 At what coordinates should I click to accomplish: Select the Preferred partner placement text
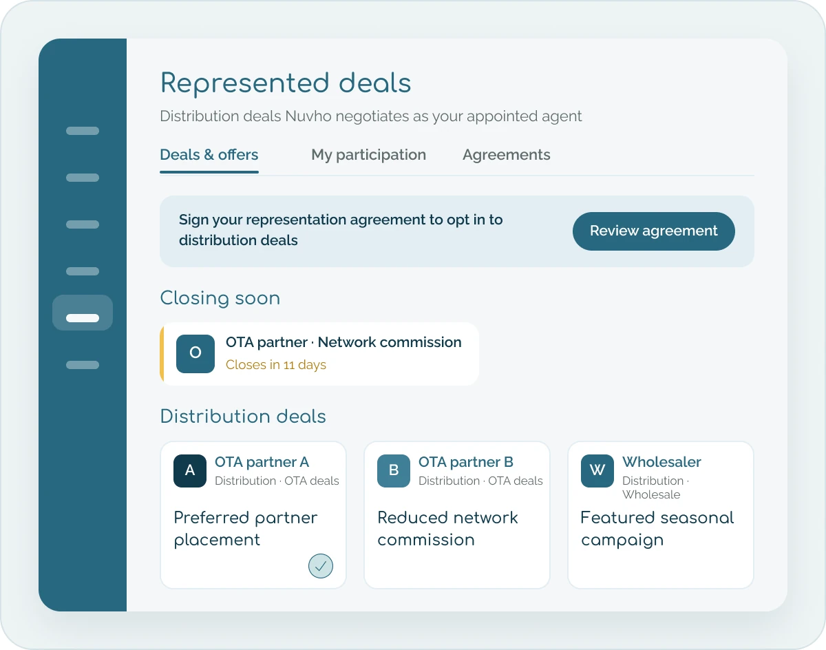coord(246,529)
